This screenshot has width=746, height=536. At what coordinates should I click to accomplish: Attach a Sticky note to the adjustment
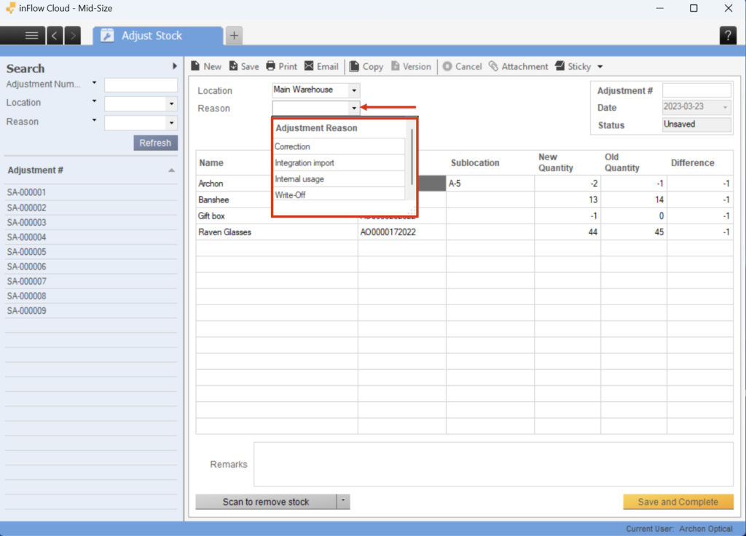(573, 66)
